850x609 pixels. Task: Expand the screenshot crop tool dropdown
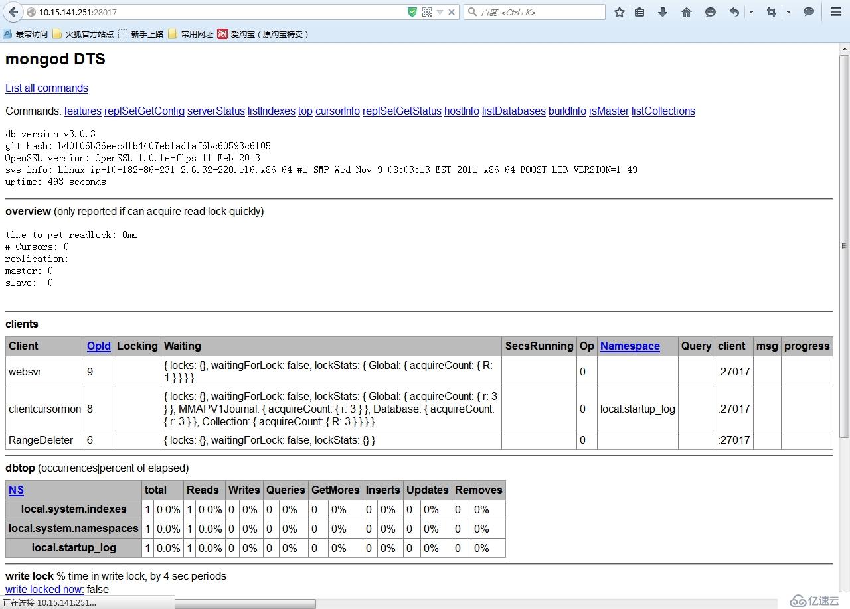[x=788, y=12]
